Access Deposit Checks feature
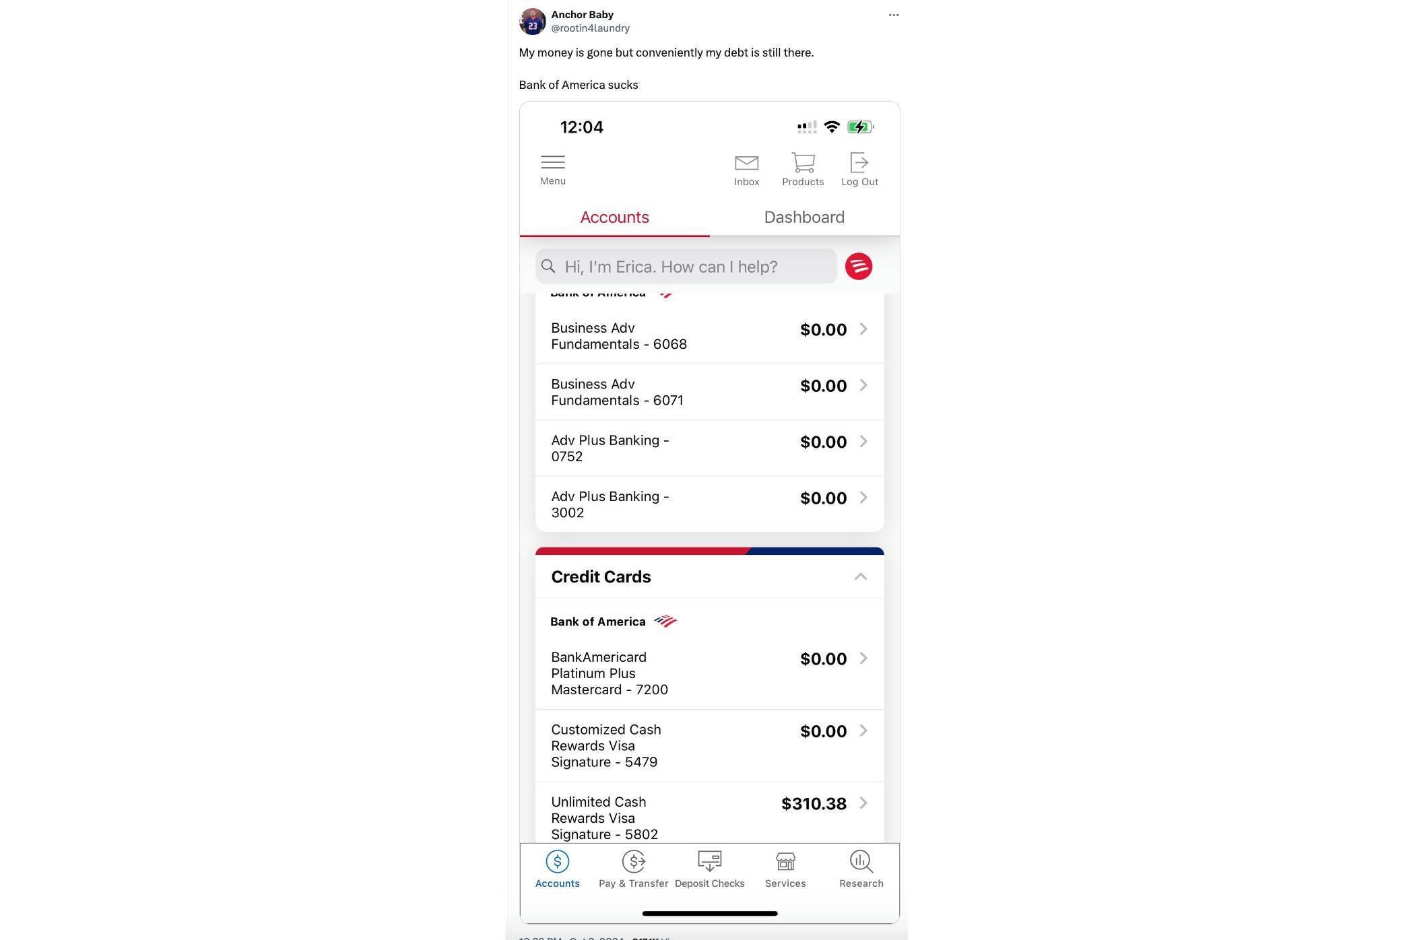 click(x=710, y=869)
